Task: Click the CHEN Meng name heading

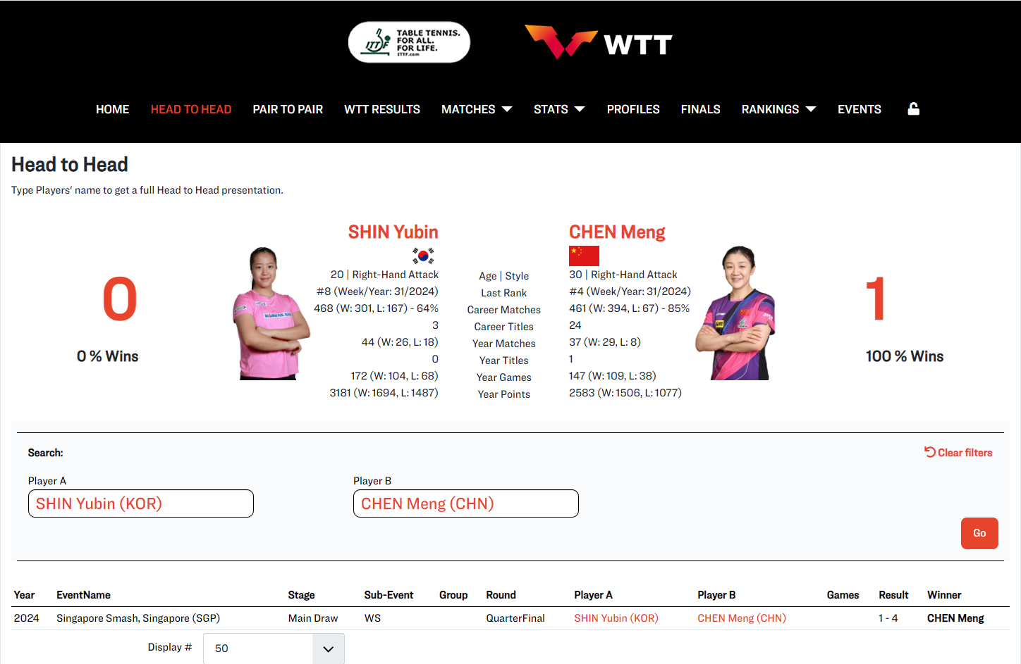Action: click(x=617, y=232)
